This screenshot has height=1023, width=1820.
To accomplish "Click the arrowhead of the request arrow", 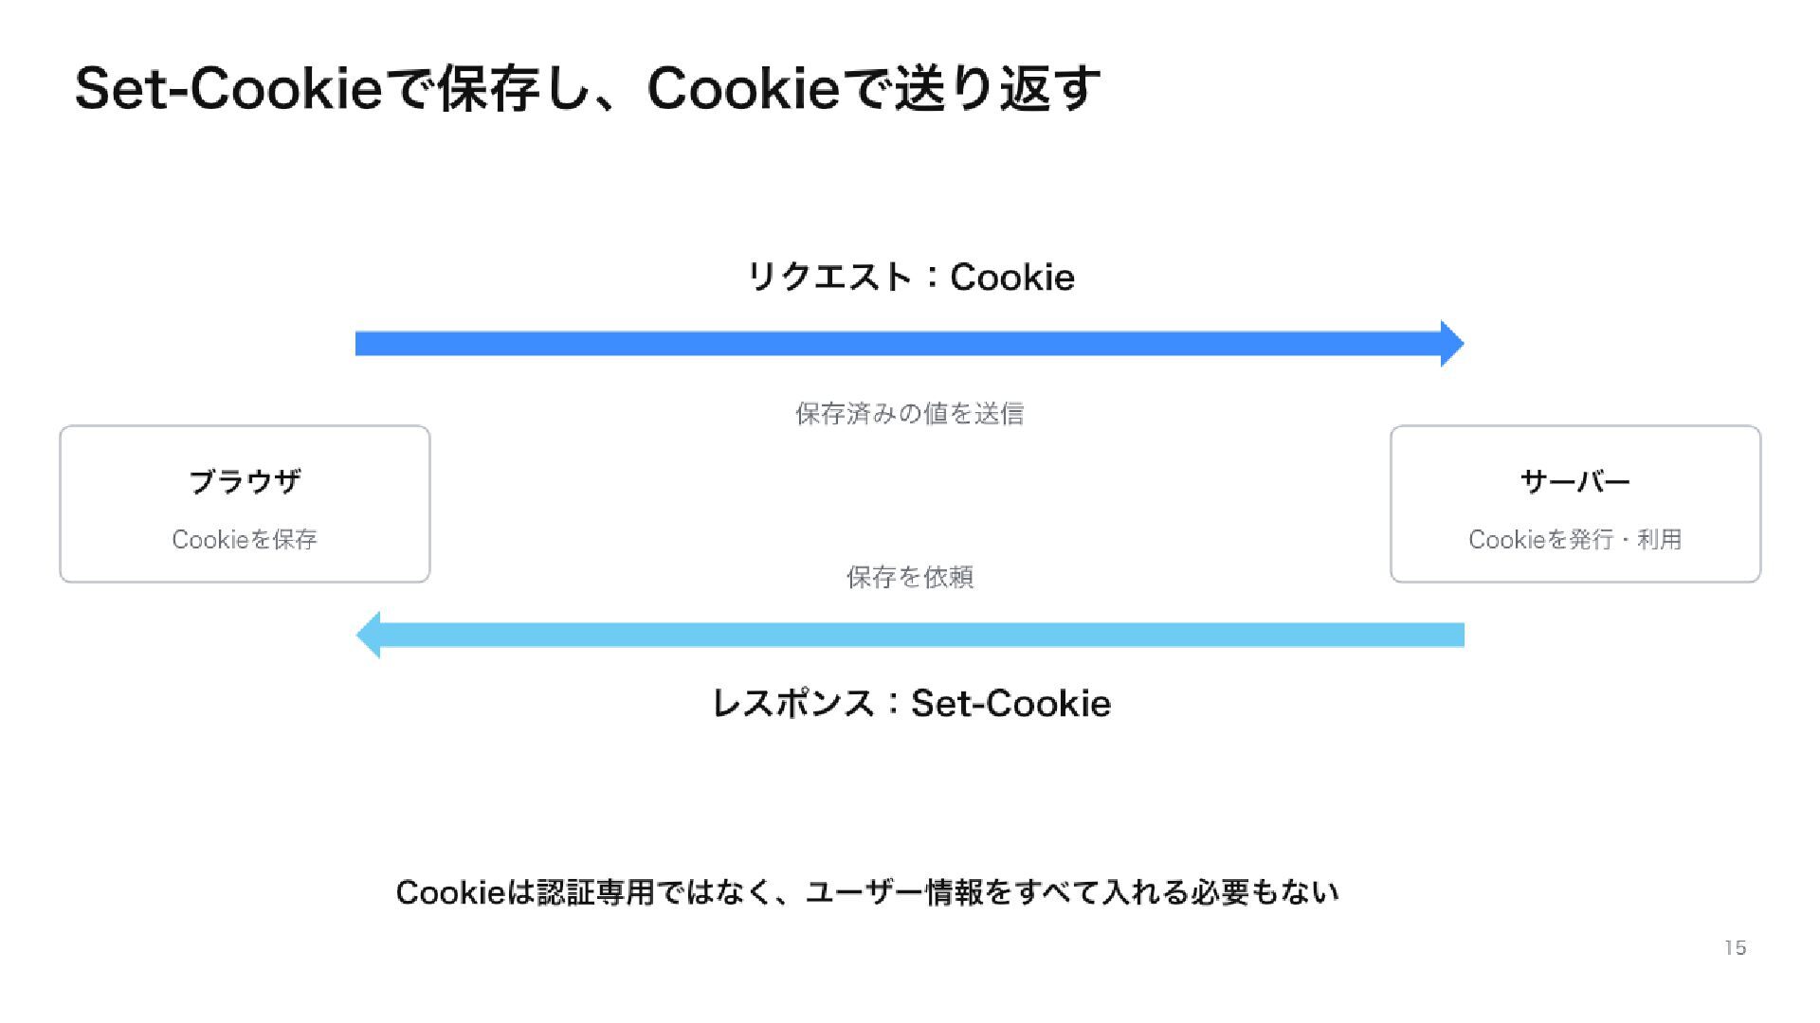I will pos(1452,343).
